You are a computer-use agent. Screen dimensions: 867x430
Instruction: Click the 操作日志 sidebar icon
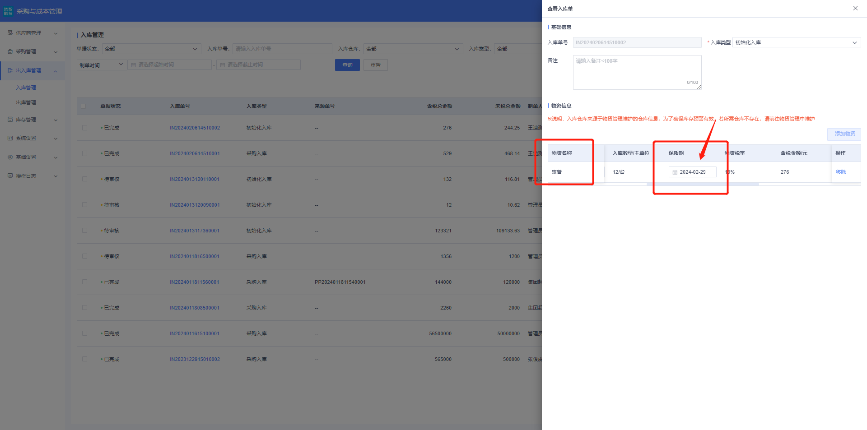[x=10, y=176]
